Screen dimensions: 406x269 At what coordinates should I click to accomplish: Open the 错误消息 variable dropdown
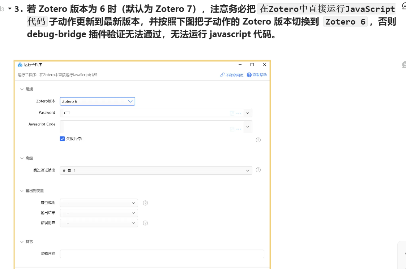coord(99,223)
